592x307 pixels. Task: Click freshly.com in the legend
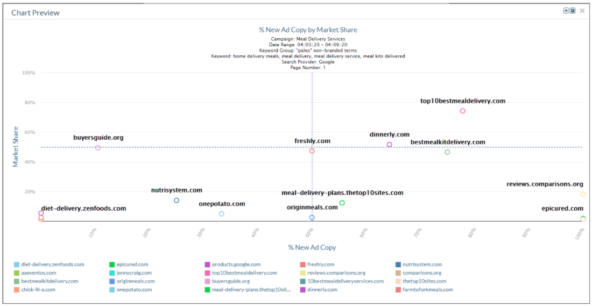click(318, 265)
